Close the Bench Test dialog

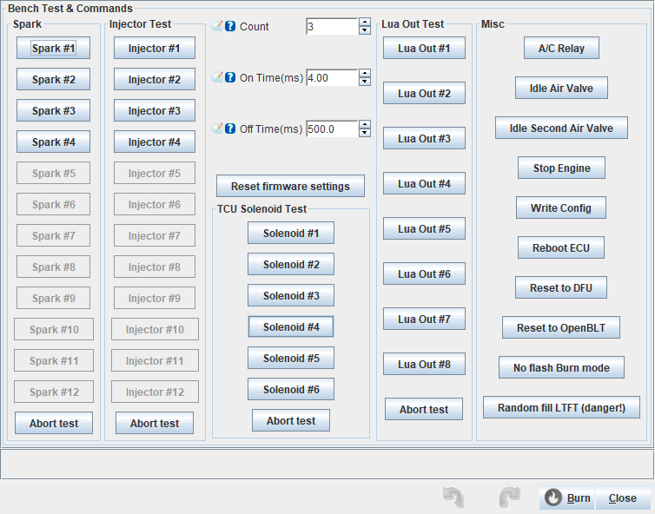pyautogui.click(x=622, y=498)
